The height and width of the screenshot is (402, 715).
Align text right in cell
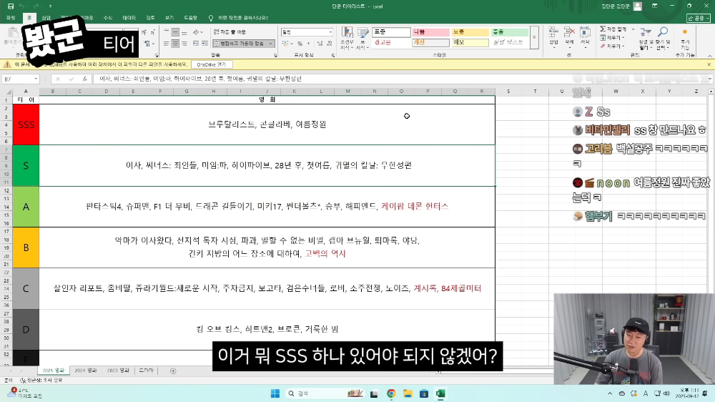point(184,44)
